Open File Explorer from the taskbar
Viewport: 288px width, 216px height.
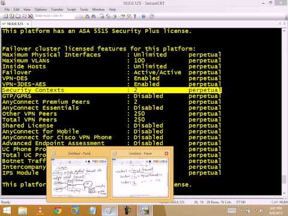pyautogui.click(x=23, y=211)
